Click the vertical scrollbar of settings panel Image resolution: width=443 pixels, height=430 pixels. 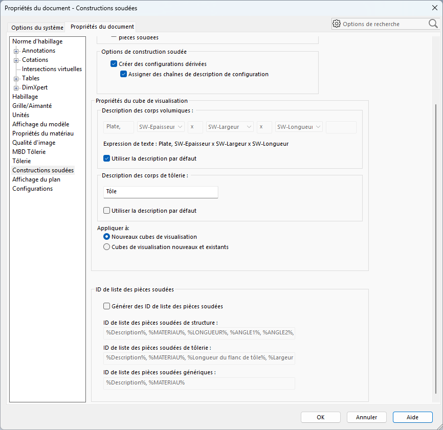point(436,245)
